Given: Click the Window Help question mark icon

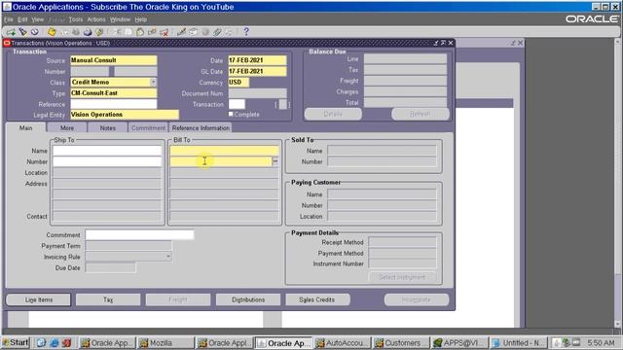Looking at the screenshot, I should pyautogui.click(x=246, y=32).
